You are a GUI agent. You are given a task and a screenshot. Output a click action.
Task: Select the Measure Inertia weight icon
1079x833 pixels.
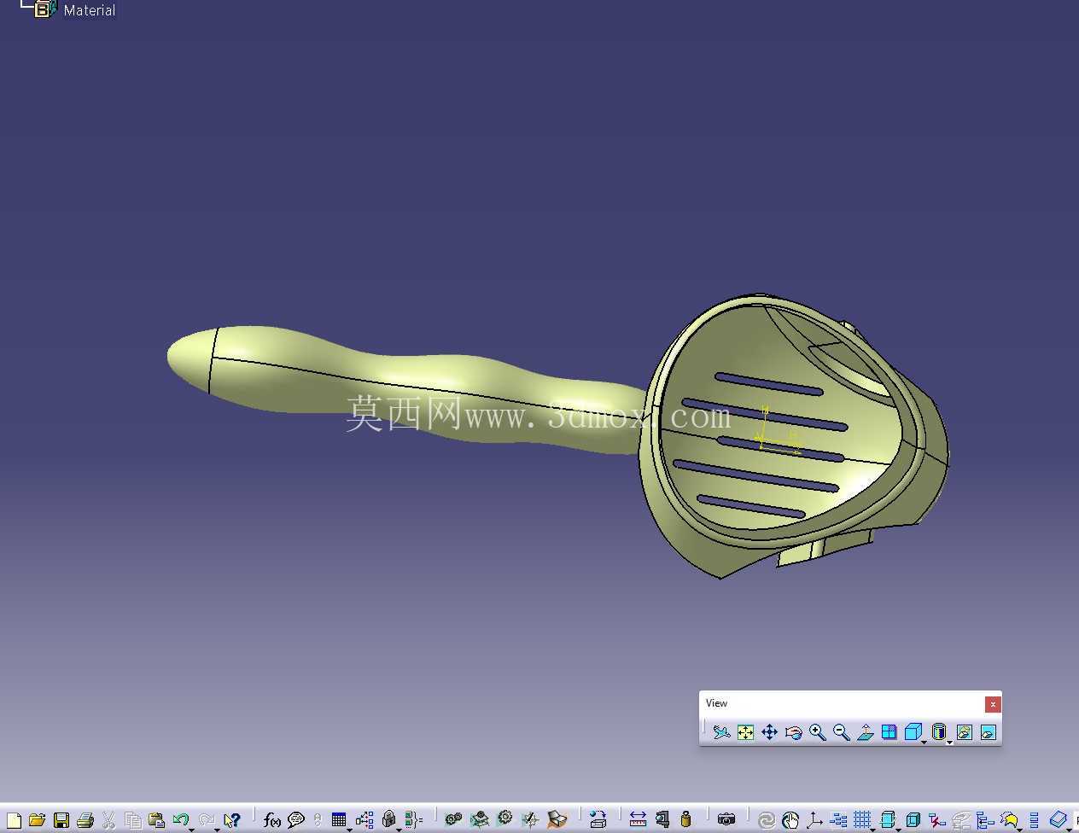coord(685,820)
